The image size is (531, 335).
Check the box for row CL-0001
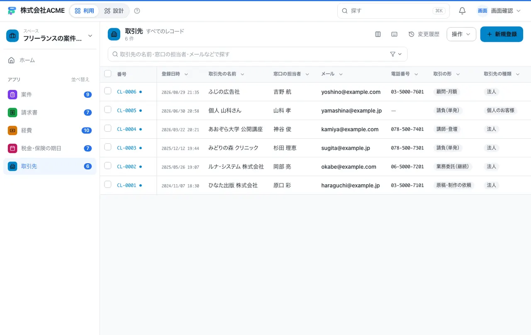coord(108,184)
